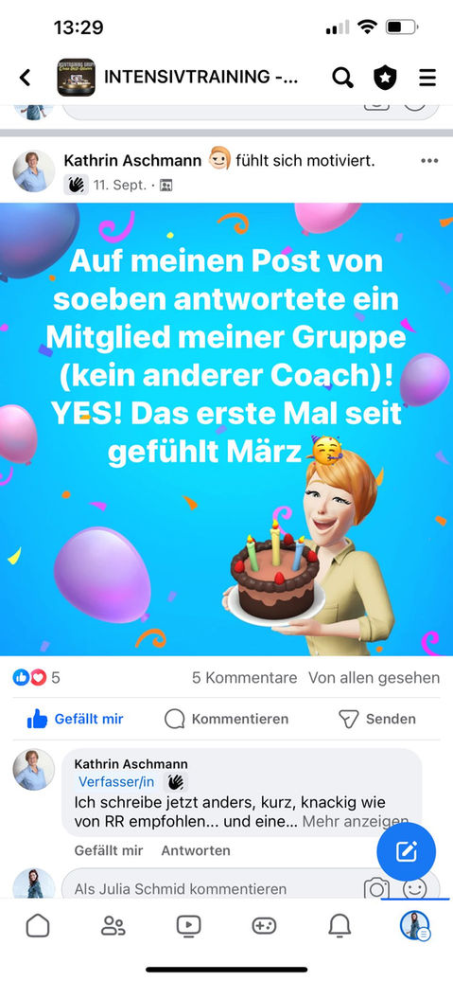Open the three-dot options of Kathrin's post
Viewport: 453px width, 981px height.
pyautogui.click(x=429, y=161)
